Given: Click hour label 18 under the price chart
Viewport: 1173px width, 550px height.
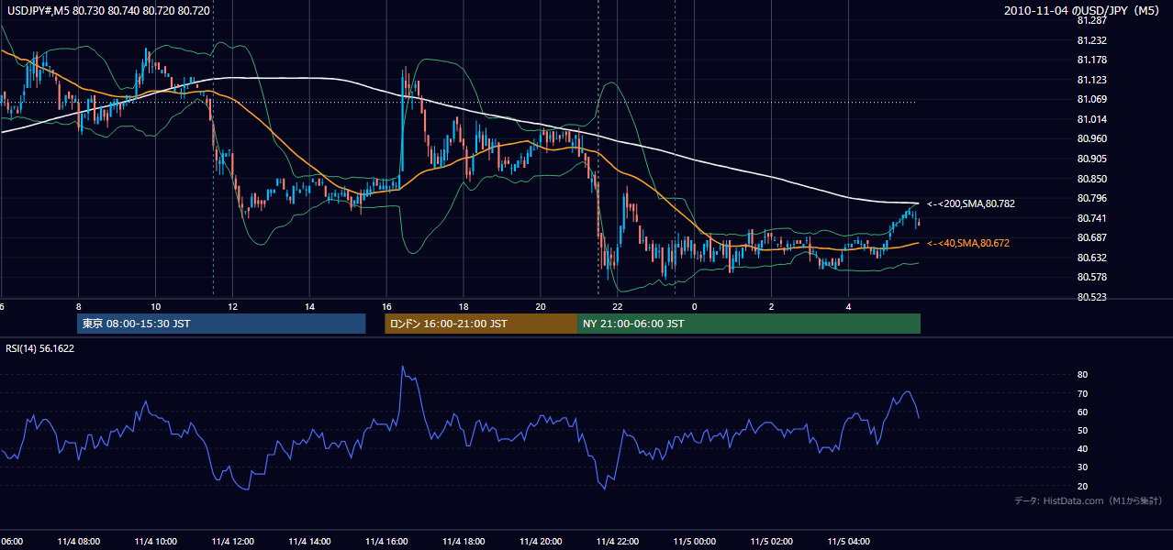Looking at the screenshot, I should tap(464, 307).
